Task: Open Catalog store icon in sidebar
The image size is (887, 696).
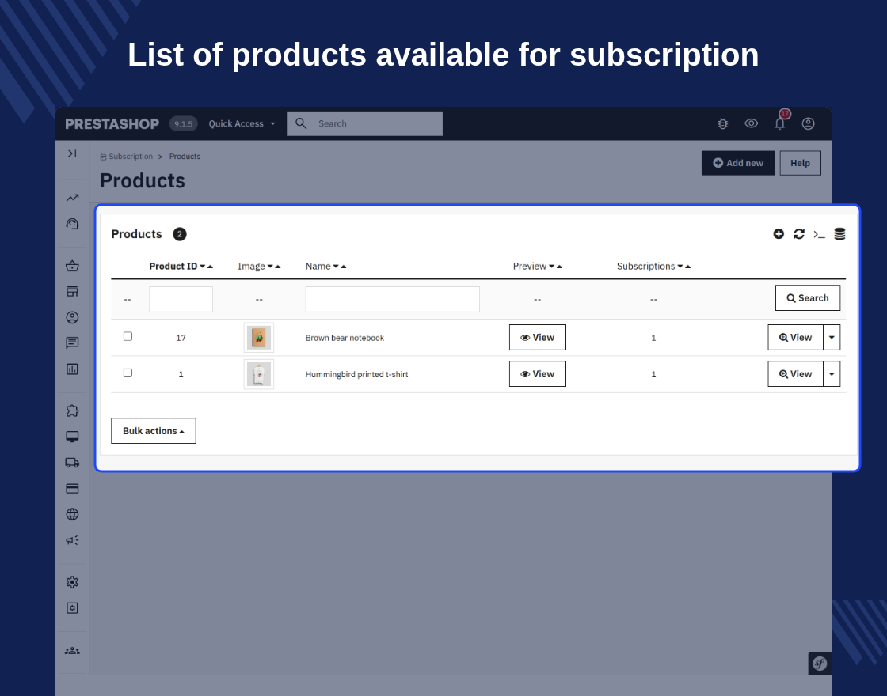Action: 72,292
